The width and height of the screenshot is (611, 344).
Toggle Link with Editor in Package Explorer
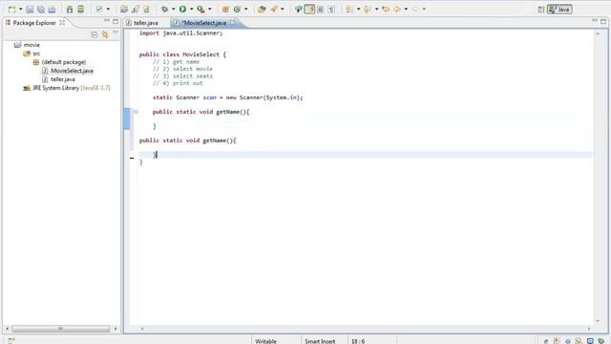[105, 35]
